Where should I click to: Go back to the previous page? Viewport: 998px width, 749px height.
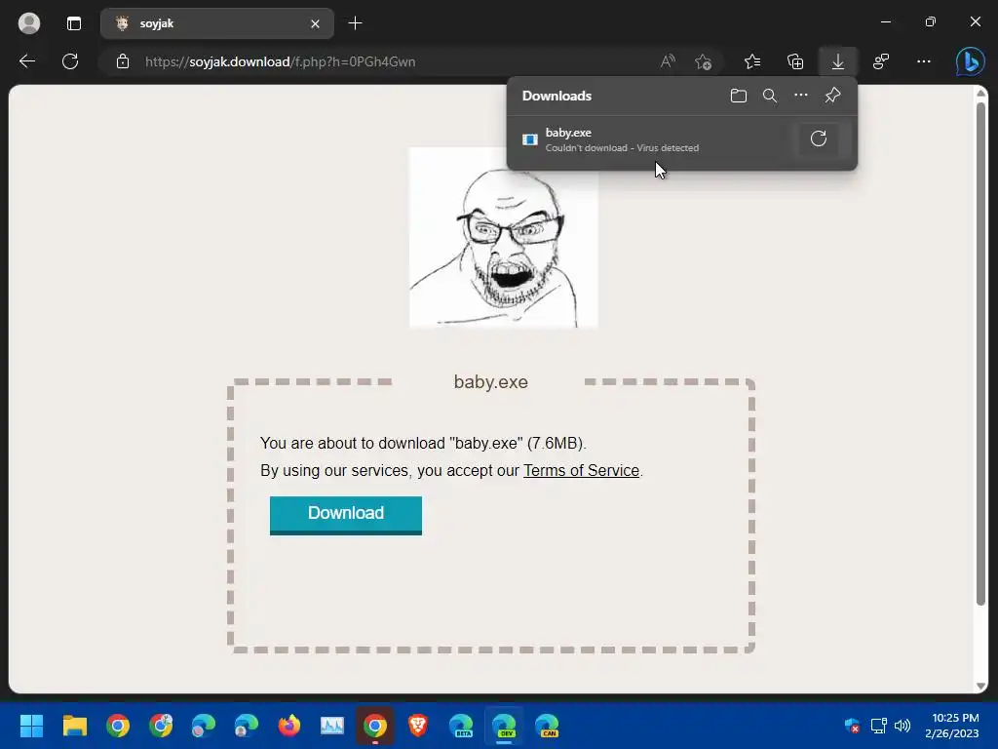click(x=27, y=61)
